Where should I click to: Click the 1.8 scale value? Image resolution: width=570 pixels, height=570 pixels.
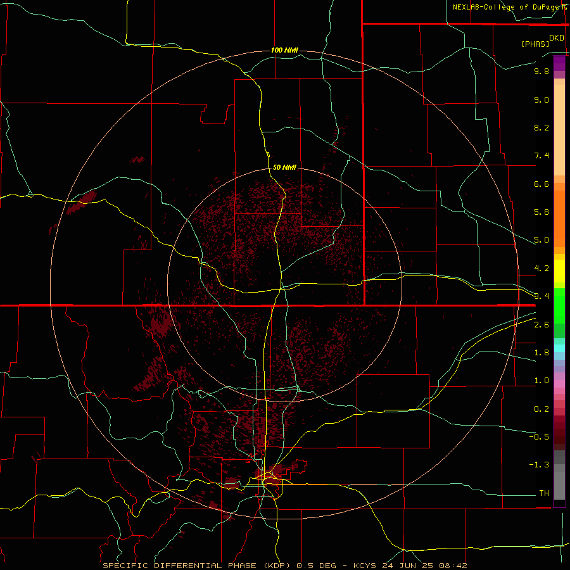coord(541,353)
